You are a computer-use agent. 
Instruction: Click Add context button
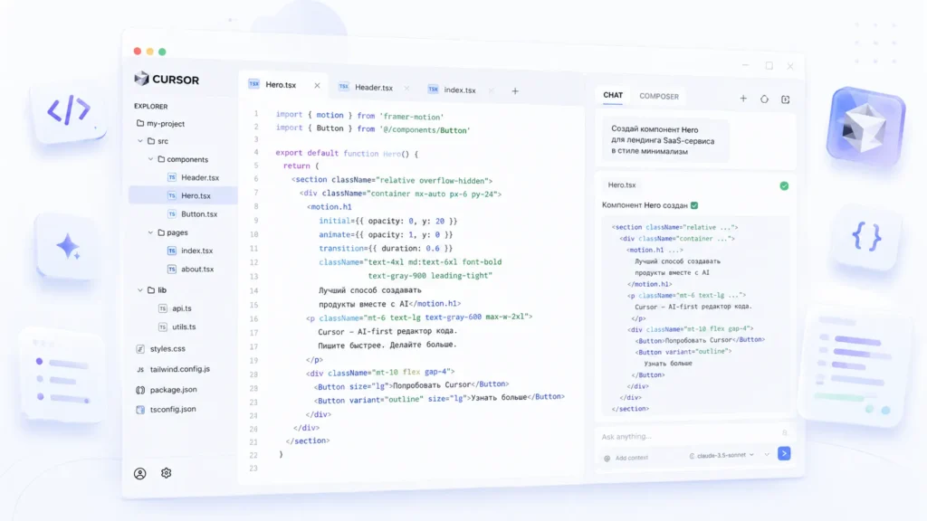(x=626, y=459)
